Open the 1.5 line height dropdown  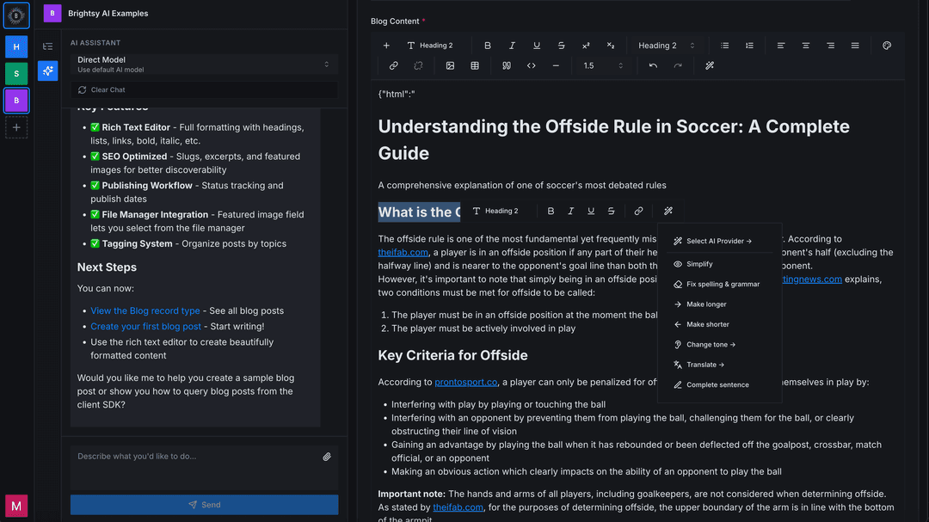(x=603, y=65)
